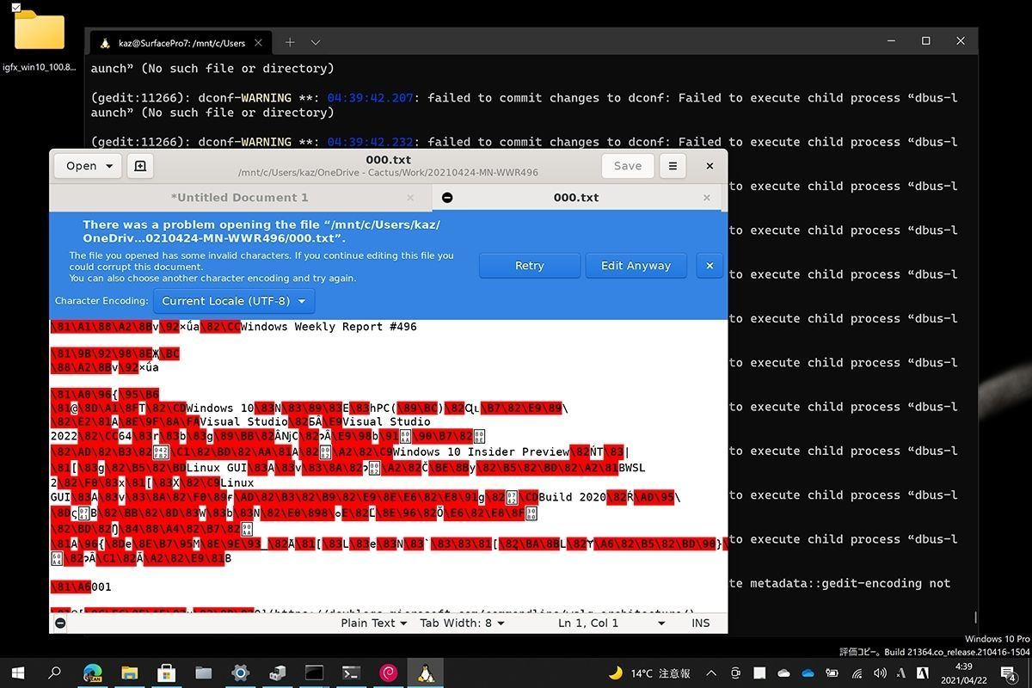Open the battery status tray icon
1032x688 pixels.
click(x=832, y=673)
